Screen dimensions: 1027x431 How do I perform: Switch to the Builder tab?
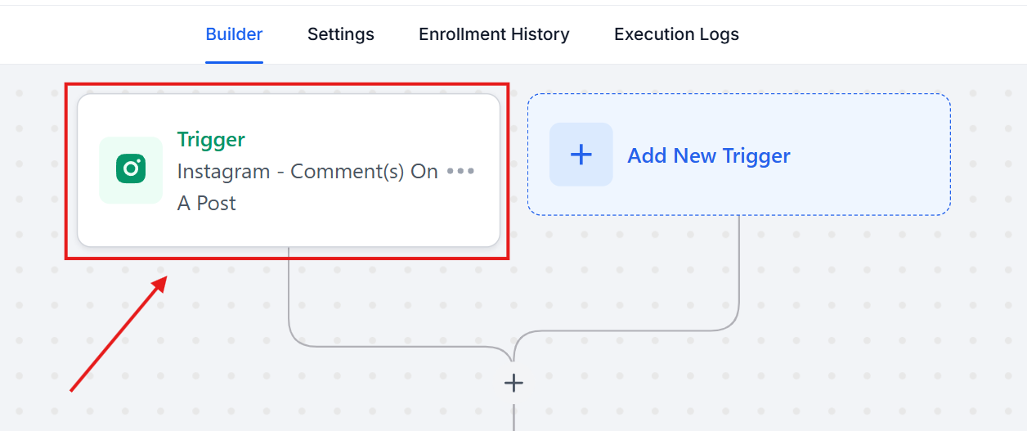tap(234, 34)
